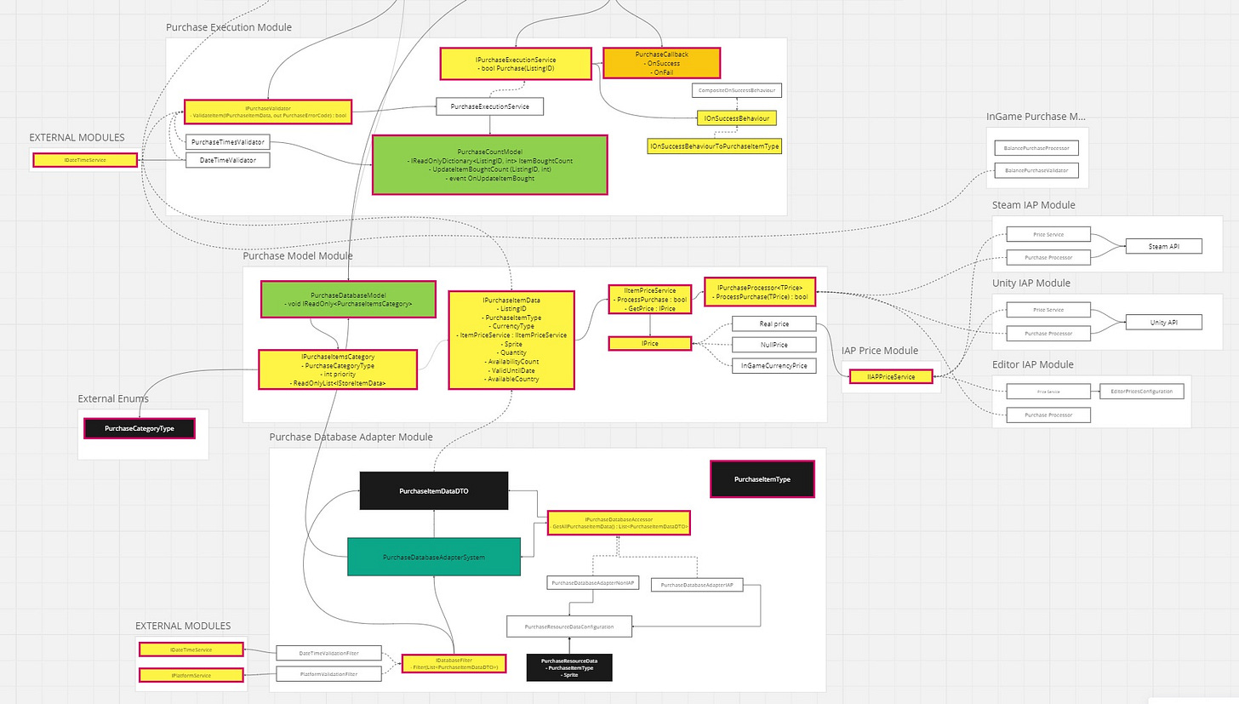Select the green PurchaseDatabaseModel node
Viewport: 1239px width, 704px height.
(x=348, y=299)
